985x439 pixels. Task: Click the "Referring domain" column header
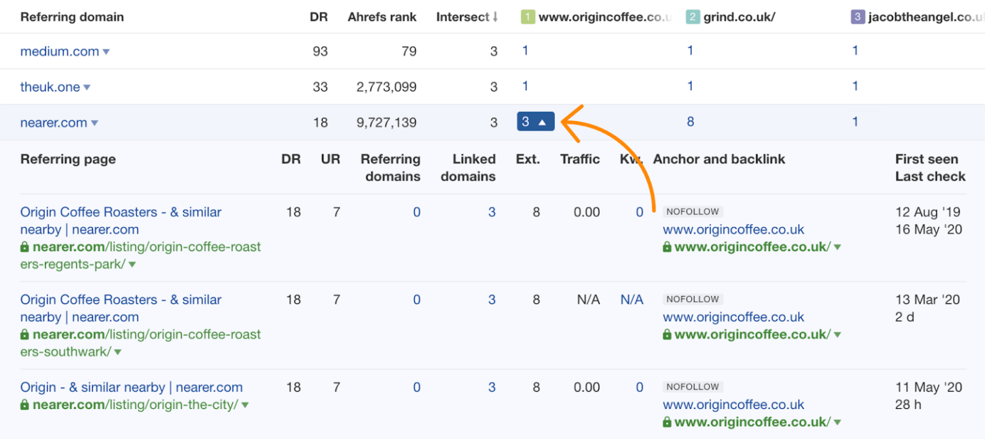coord(72,17)
